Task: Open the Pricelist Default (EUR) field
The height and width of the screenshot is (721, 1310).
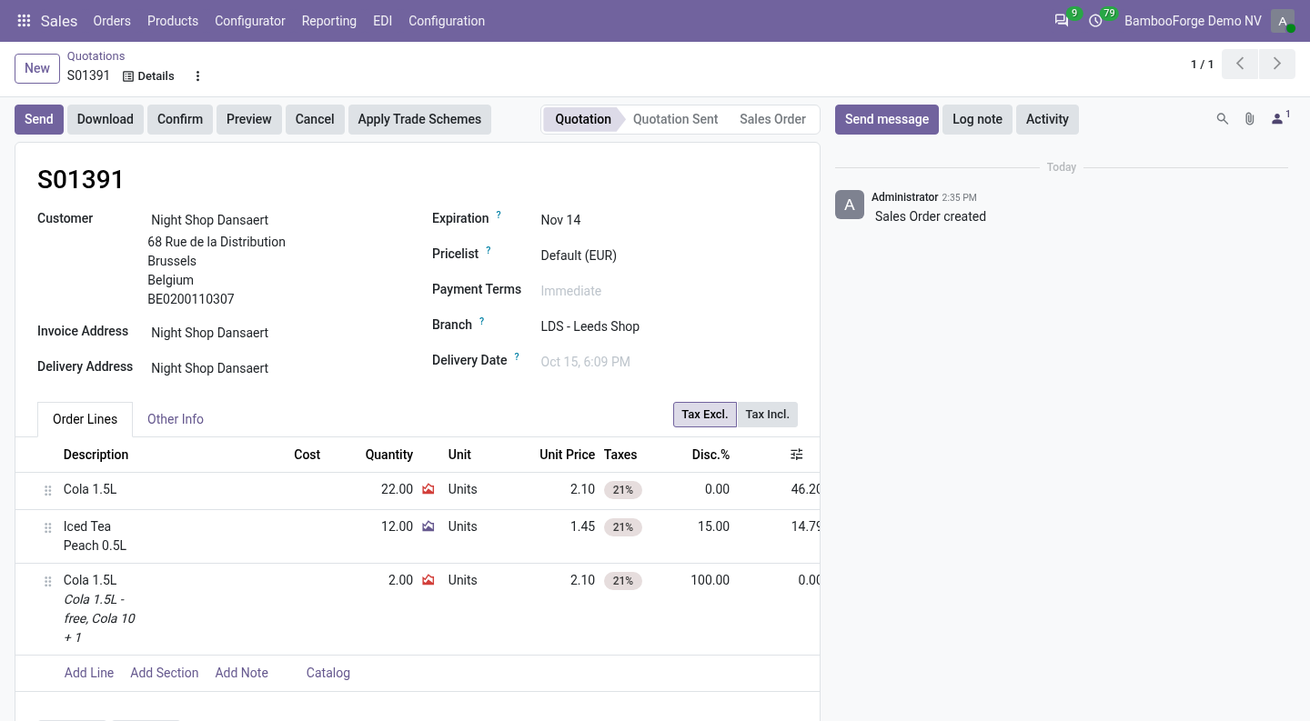Action: click(x=669, y=255)
